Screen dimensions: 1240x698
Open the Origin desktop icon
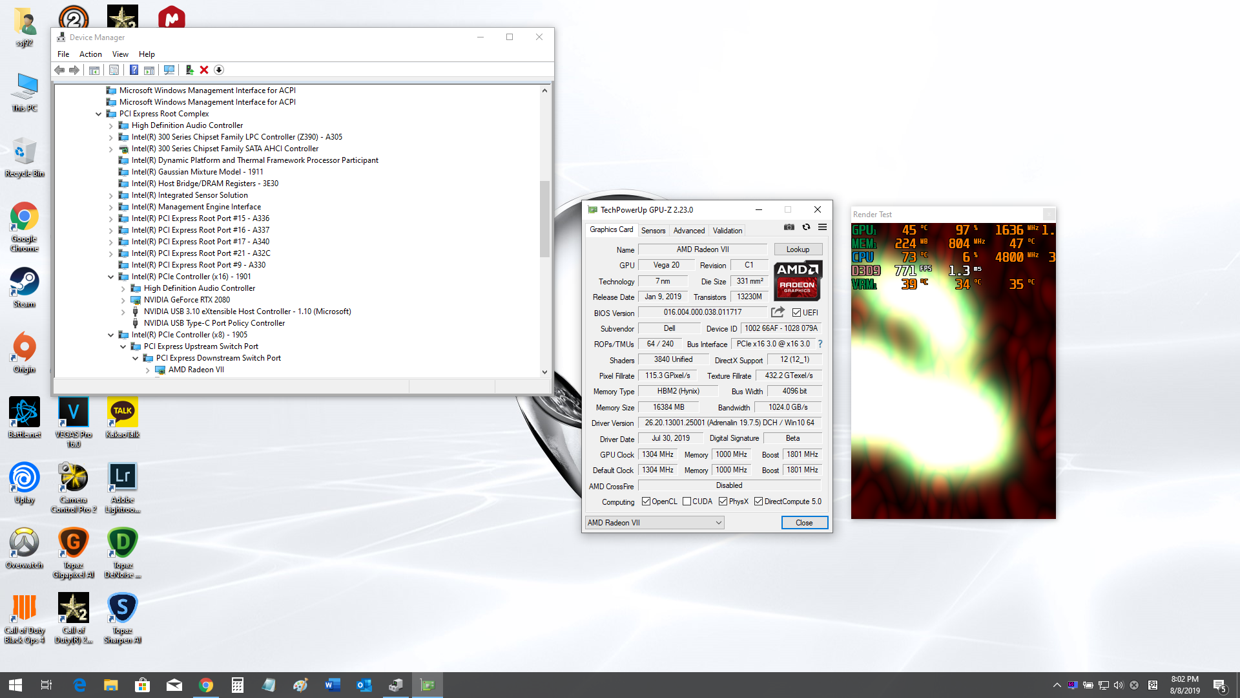[24, 353]
